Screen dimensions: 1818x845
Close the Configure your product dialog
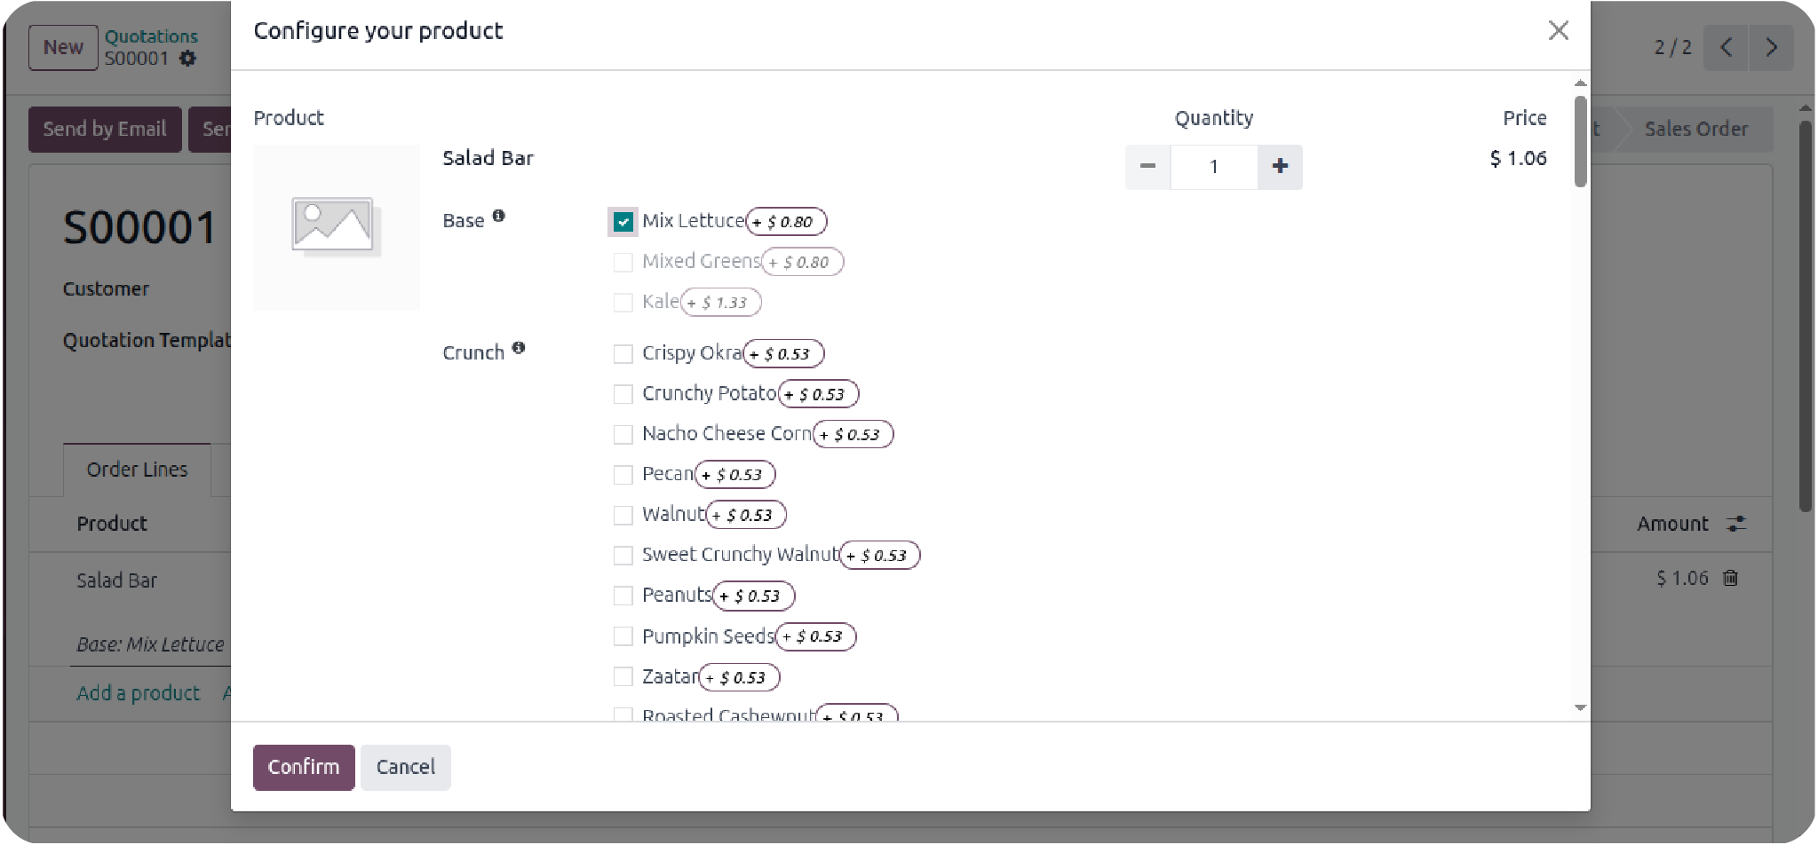coord(1558,31)
